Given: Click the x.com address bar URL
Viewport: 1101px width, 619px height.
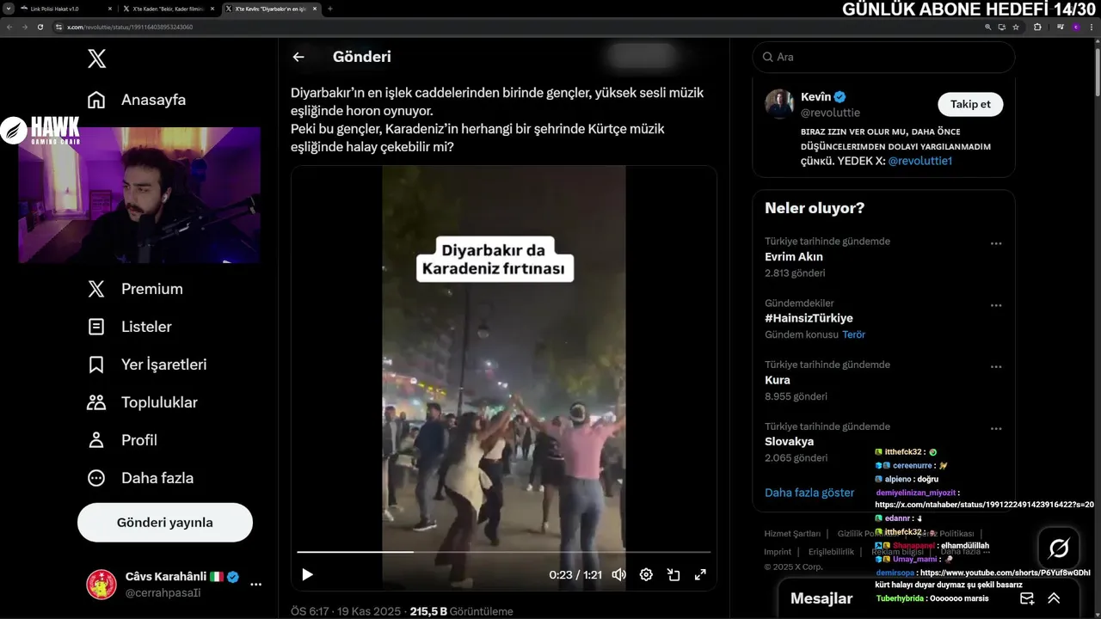Looking at the screenshot, I should [130, 27].
